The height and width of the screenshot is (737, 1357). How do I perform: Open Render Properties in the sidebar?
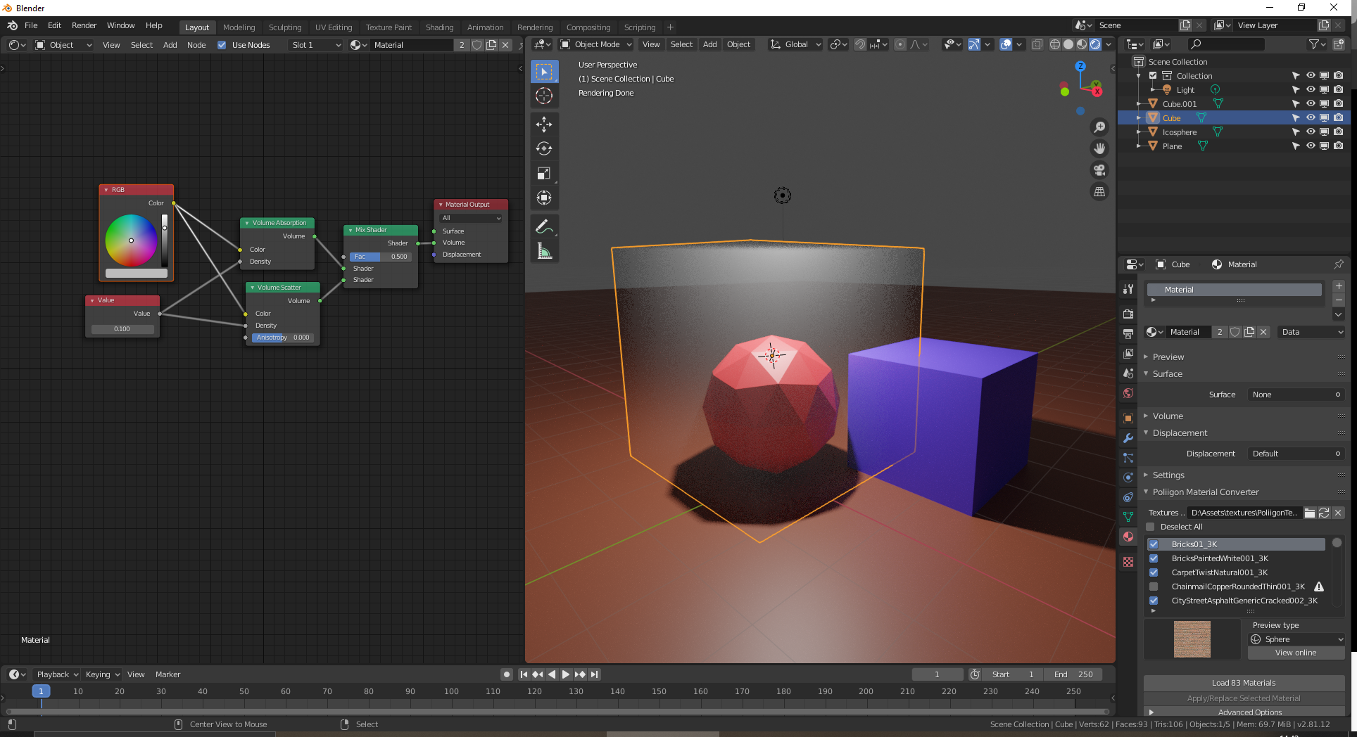click(x=1128, y=314)
